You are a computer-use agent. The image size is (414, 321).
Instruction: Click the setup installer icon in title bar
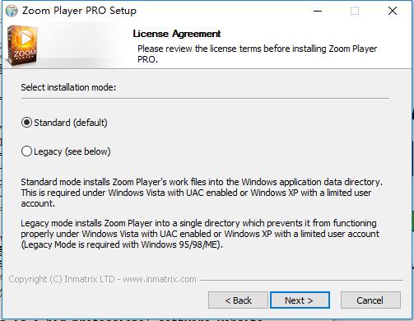pos(12,11)
